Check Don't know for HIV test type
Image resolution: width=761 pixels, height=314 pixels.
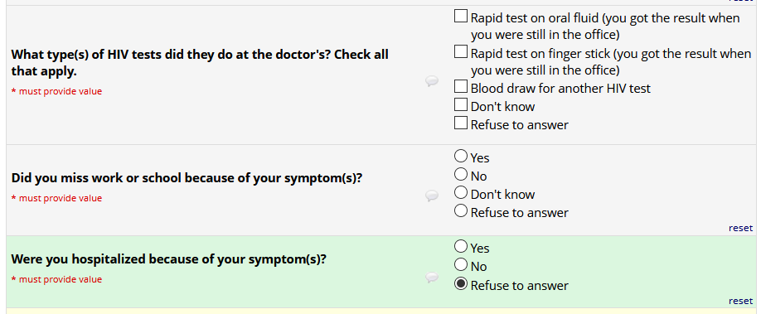pyautogui.click(x=461, y=104)
